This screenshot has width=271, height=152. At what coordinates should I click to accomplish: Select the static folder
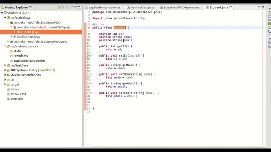point(17,51)
